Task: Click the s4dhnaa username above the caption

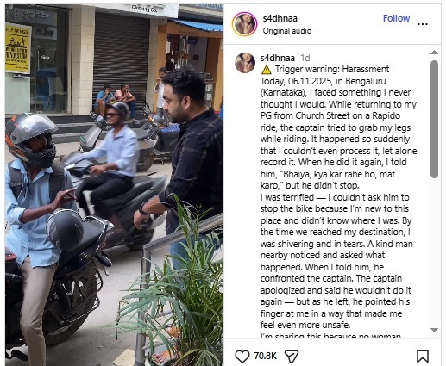Action: pos(278,58)
